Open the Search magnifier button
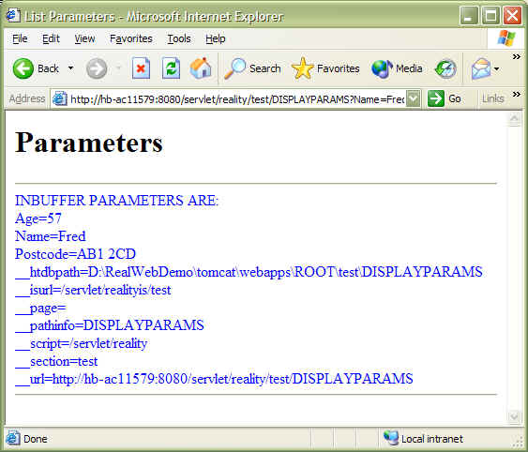The image size is (528, 452). [252, 68]
